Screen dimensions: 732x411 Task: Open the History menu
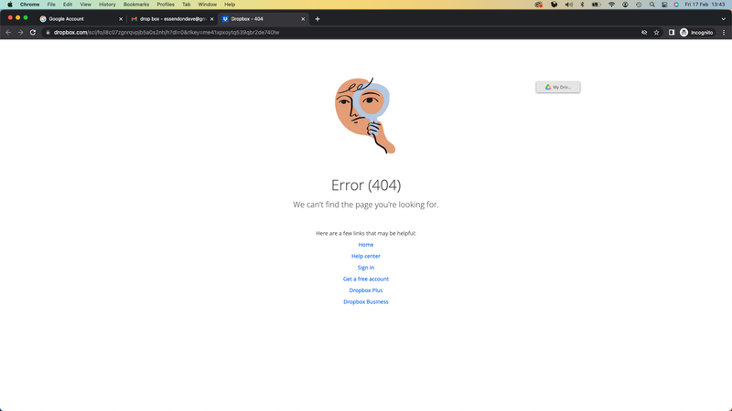coord(107,5)
